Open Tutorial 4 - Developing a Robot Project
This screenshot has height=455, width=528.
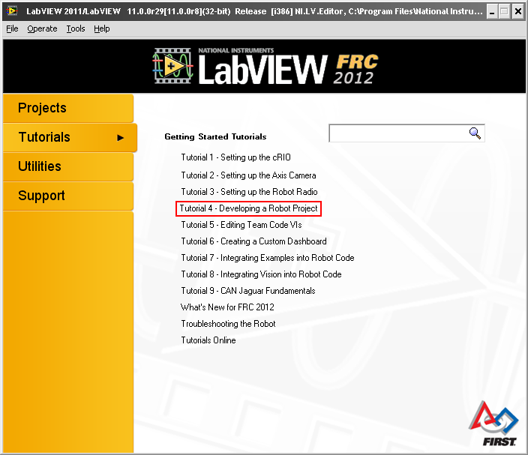(248, 208)
